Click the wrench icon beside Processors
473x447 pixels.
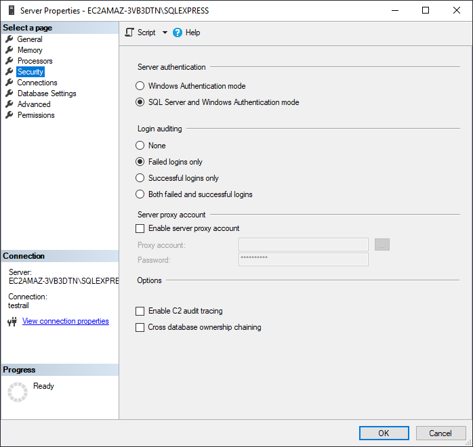(9, 61)
